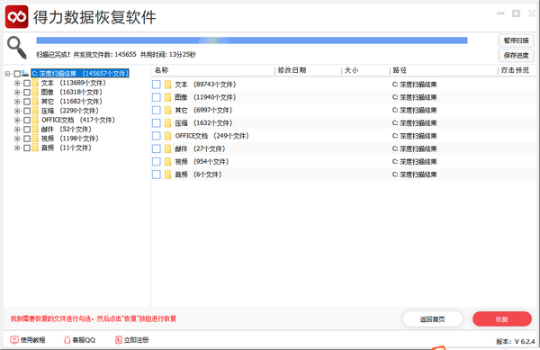The width and height of the screenshot is (540, 350).
Task: Click the red 96 application logo
Action: point(16,16)
